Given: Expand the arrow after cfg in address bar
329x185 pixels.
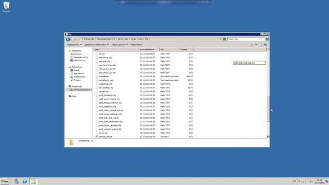Looking at the screenshot, I should [149, 39].
